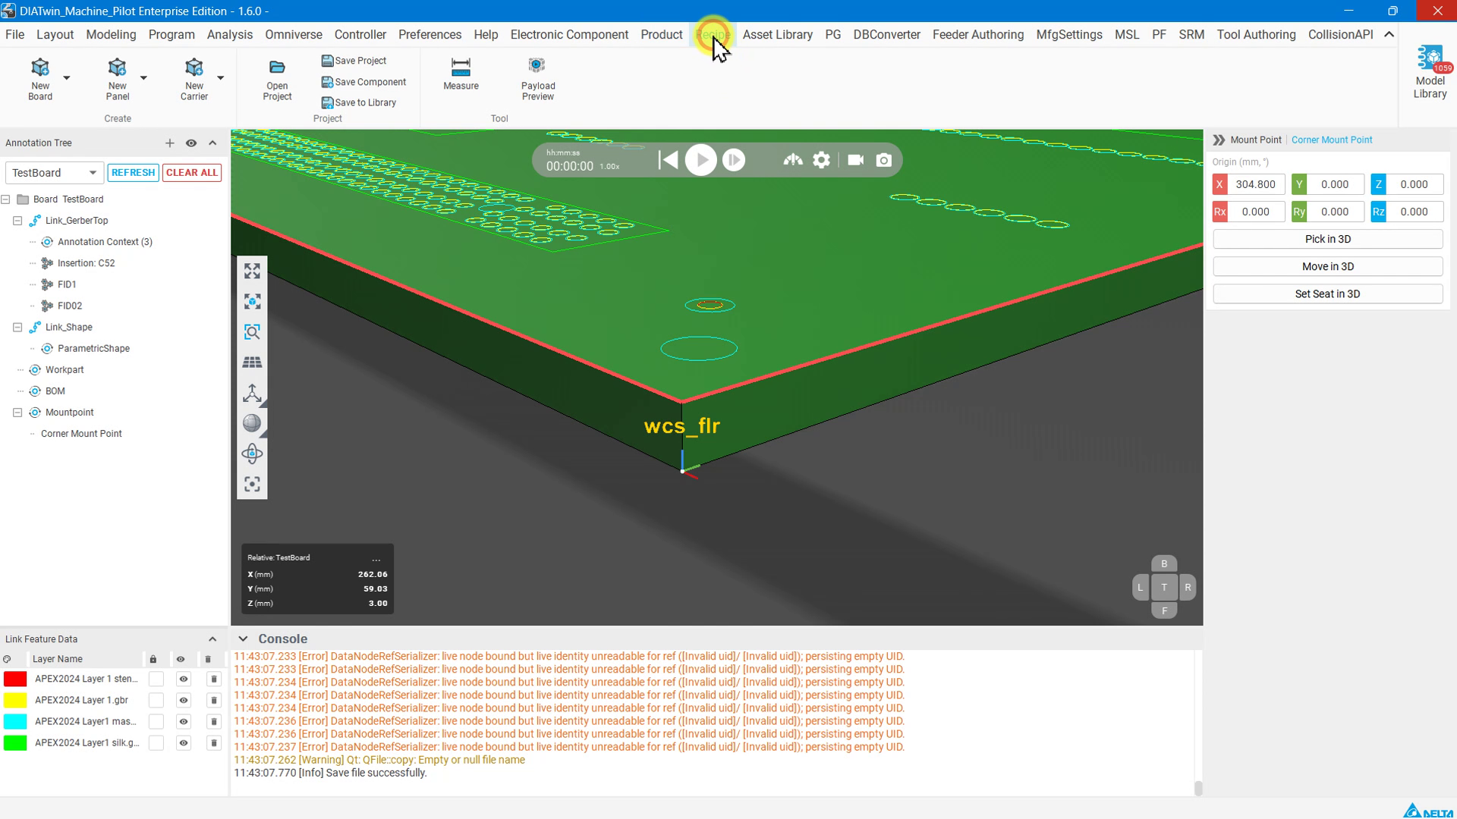Click Pick in 3D button
The height and width of the screenshot is (819, 1457).
pos(1327,240)
